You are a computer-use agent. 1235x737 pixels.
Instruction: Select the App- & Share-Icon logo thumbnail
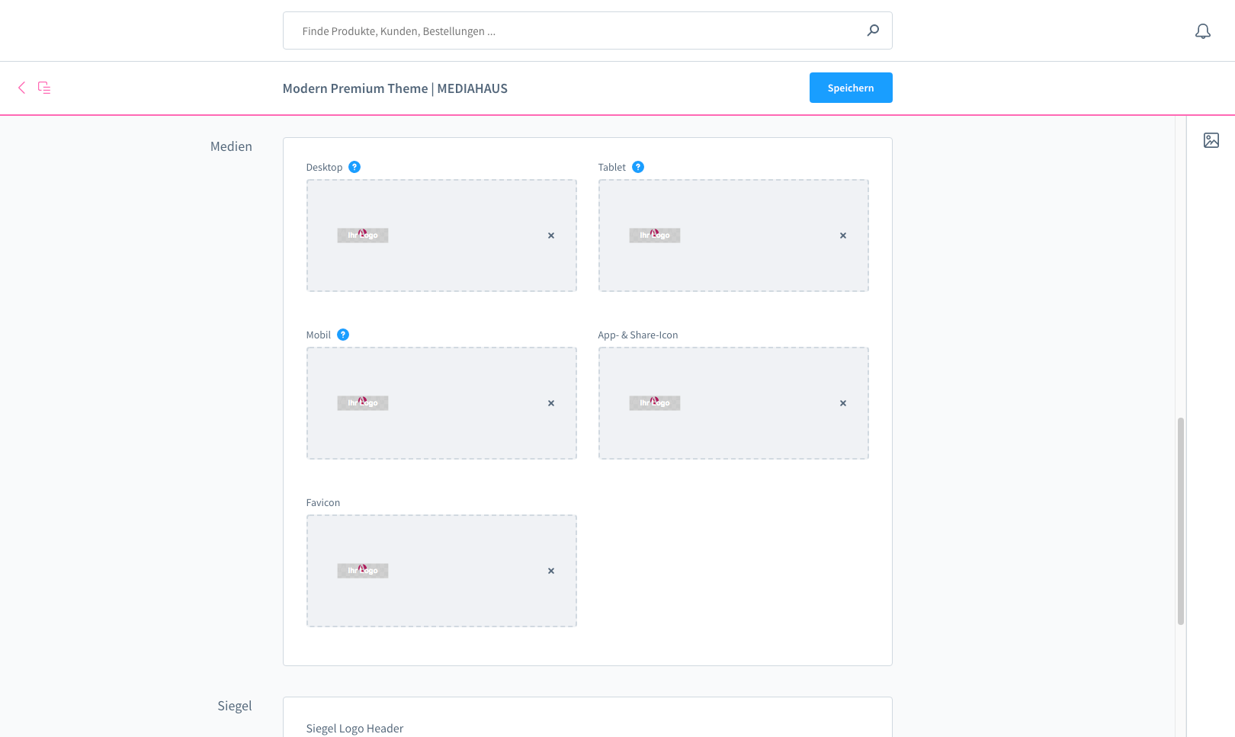pyautogui.click(x=655, y=402)
